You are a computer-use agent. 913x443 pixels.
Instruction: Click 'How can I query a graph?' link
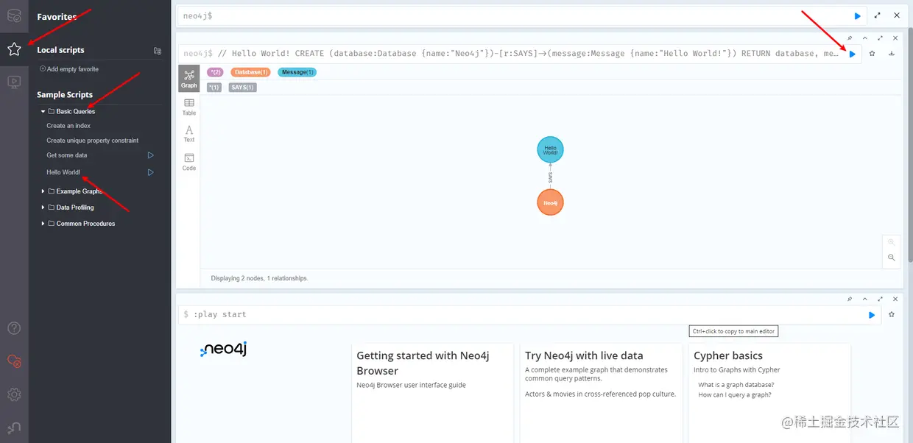click(x=735, y=395)
